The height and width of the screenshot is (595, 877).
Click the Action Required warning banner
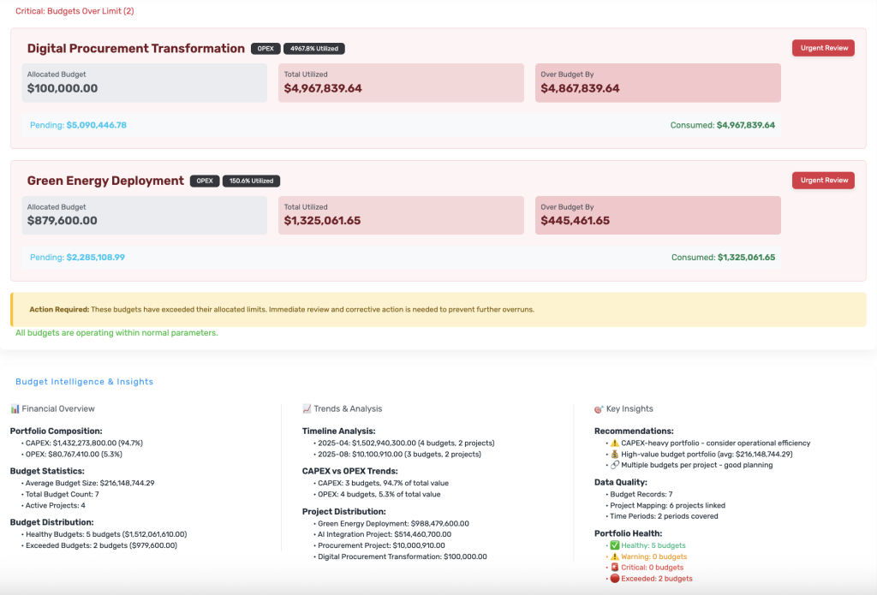coord(438,309)
